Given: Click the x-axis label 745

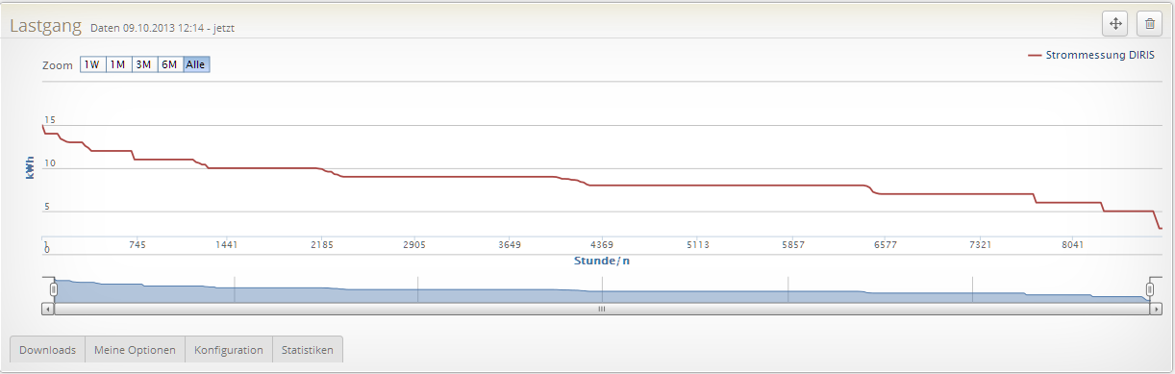Looking at the screenshot, I should (137, 245).
